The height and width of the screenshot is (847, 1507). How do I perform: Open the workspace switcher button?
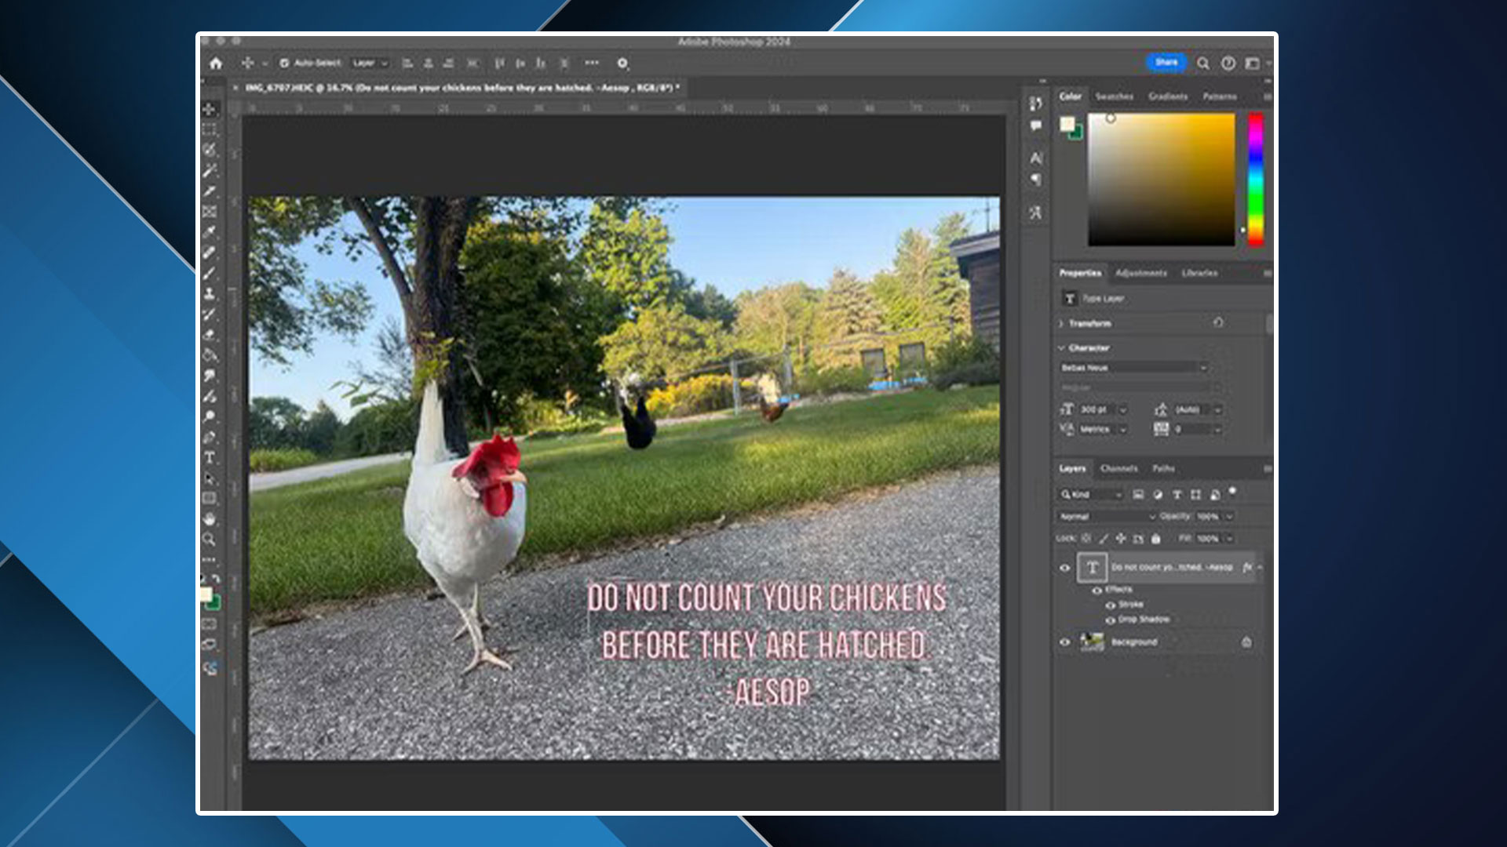(1253, 64)
